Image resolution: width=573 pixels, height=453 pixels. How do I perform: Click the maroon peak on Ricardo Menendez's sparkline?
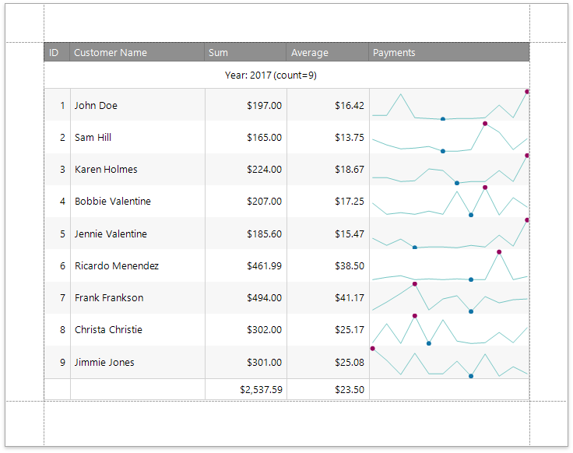(x=499, y=252)
